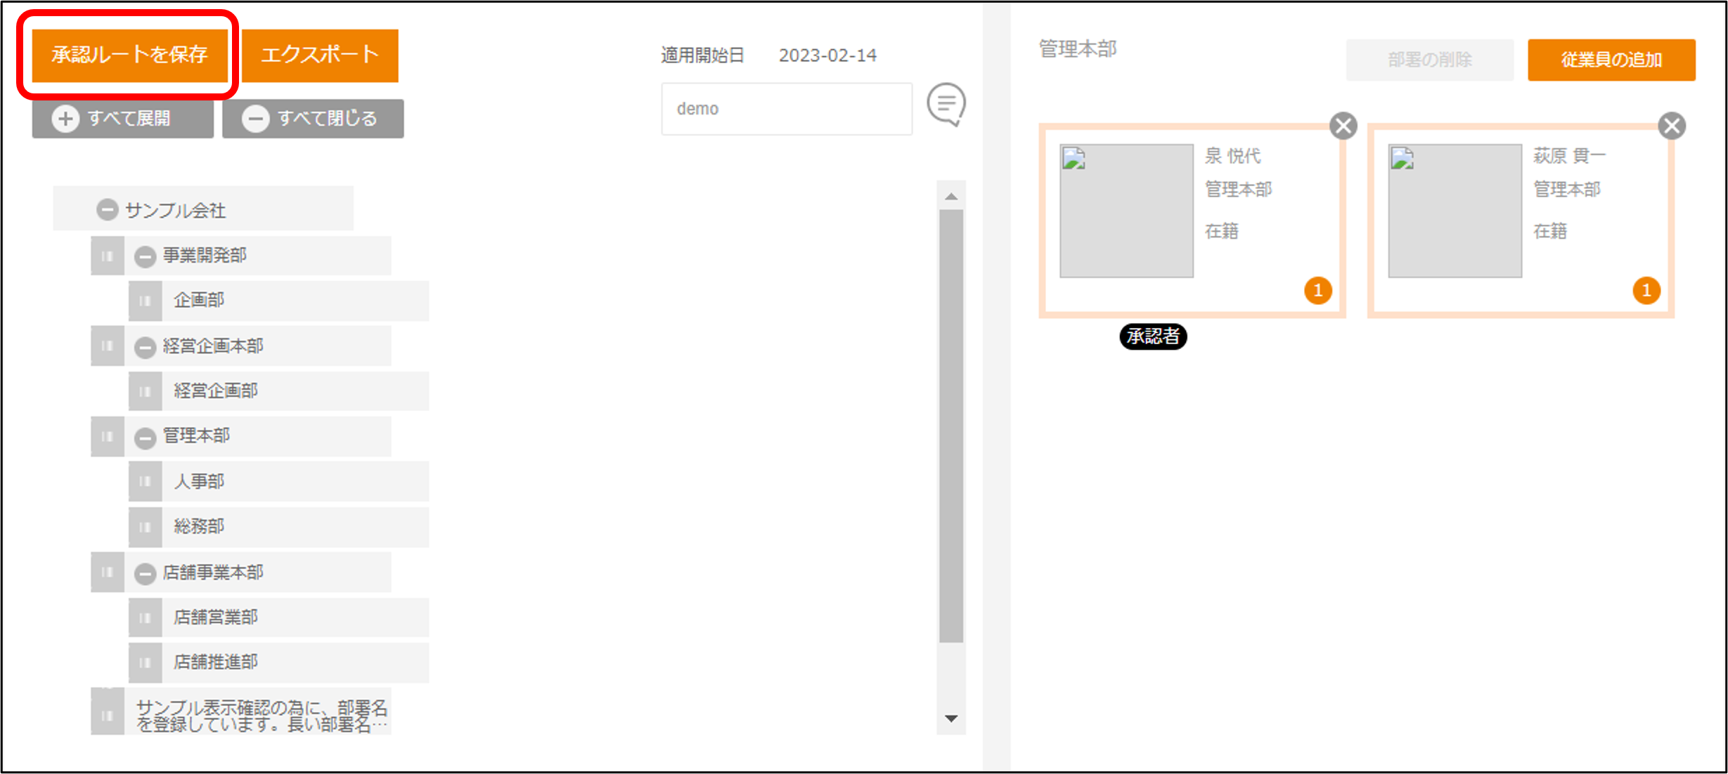
Task: Click the 管理本部 panel heading
Action: [1078, 48]
